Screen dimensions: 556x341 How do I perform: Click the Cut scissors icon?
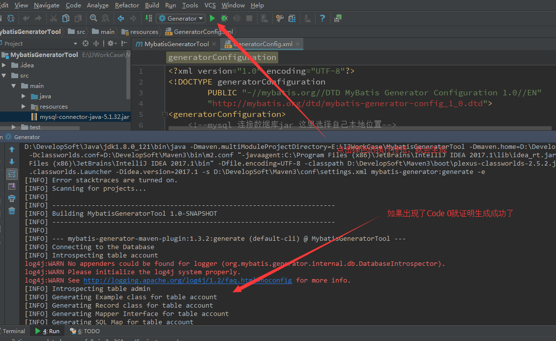54,19
